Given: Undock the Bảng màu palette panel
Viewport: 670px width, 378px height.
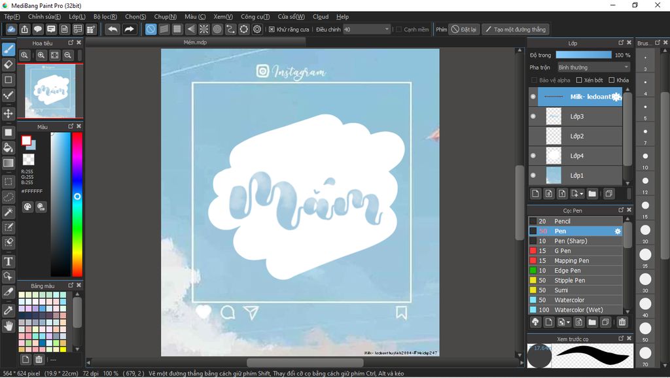Looking at the screenshot, I should point(71,285).
